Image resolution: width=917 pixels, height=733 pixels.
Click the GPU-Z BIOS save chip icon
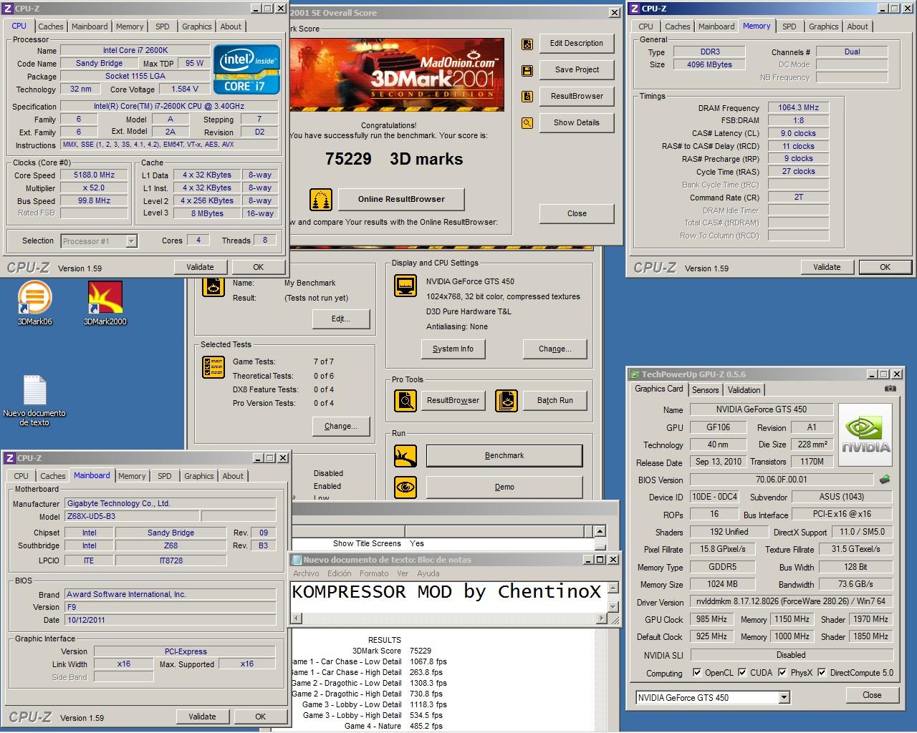tap(885, 480)
